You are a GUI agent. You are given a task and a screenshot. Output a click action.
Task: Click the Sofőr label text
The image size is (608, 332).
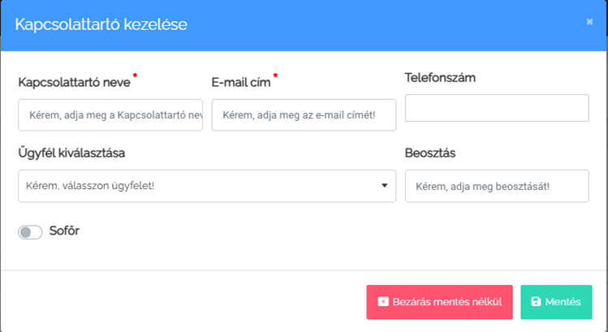point(64,231)
